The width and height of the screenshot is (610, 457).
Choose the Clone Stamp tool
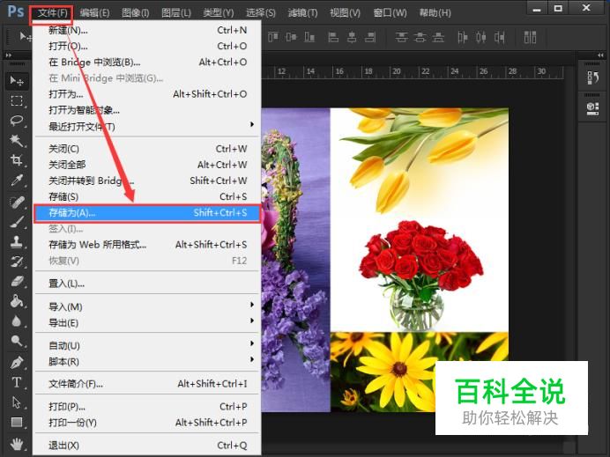pos(17,242)
